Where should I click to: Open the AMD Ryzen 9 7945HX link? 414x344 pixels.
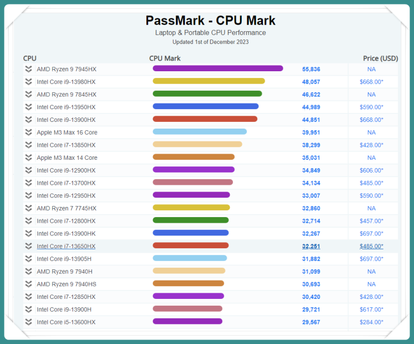[66, 69]
